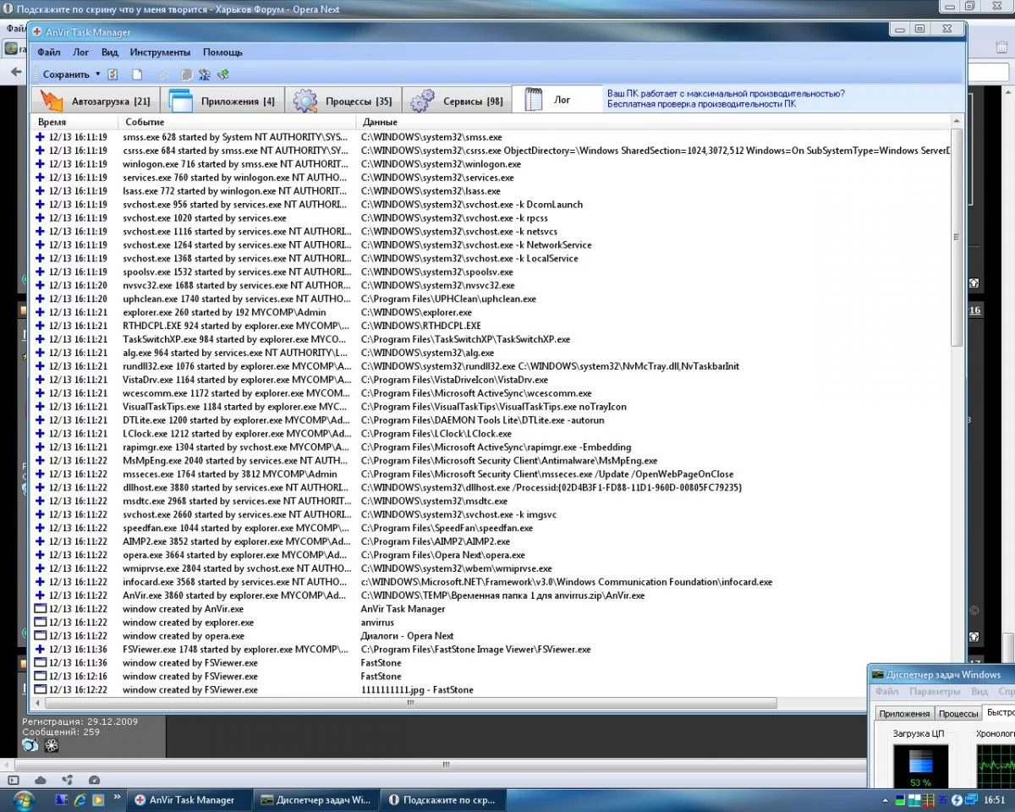Click the 16:51 taskbar clock
This screenshot has width=1015, height=812.
tap(994, 800)
